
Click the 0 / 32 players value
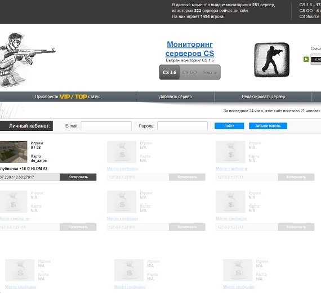35,147
